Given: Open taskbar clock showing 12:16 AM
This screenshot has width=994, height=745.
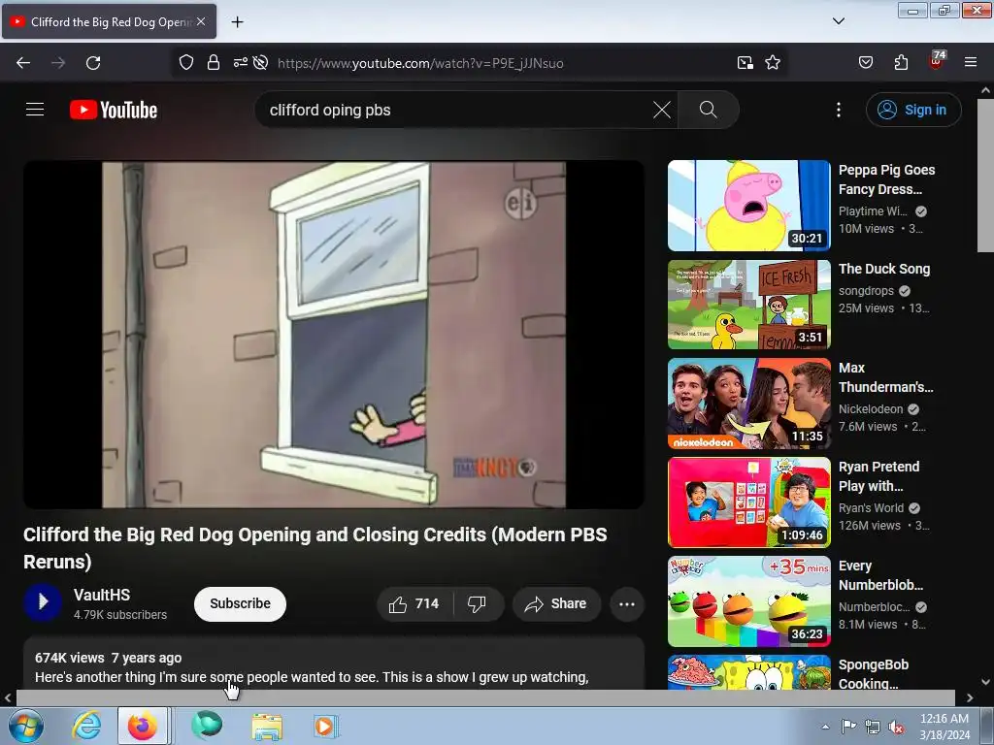Looking at the screenshot, I should [x=944, y=726].
